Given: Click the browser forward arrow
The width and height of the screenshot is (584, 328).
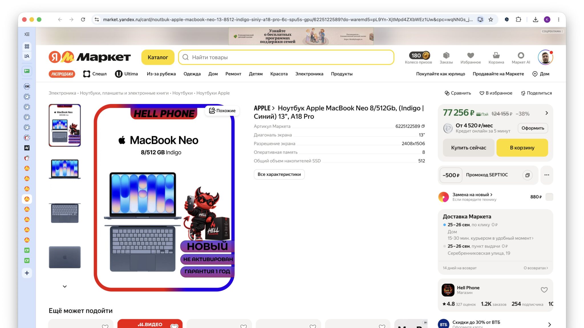Looking at the screenshot, I should click(71, 19).
